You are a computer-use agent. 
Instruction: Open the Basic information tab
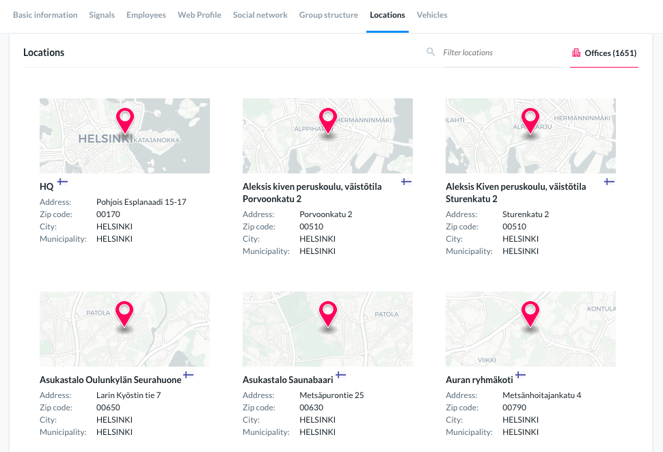click(x=45, y=15)
